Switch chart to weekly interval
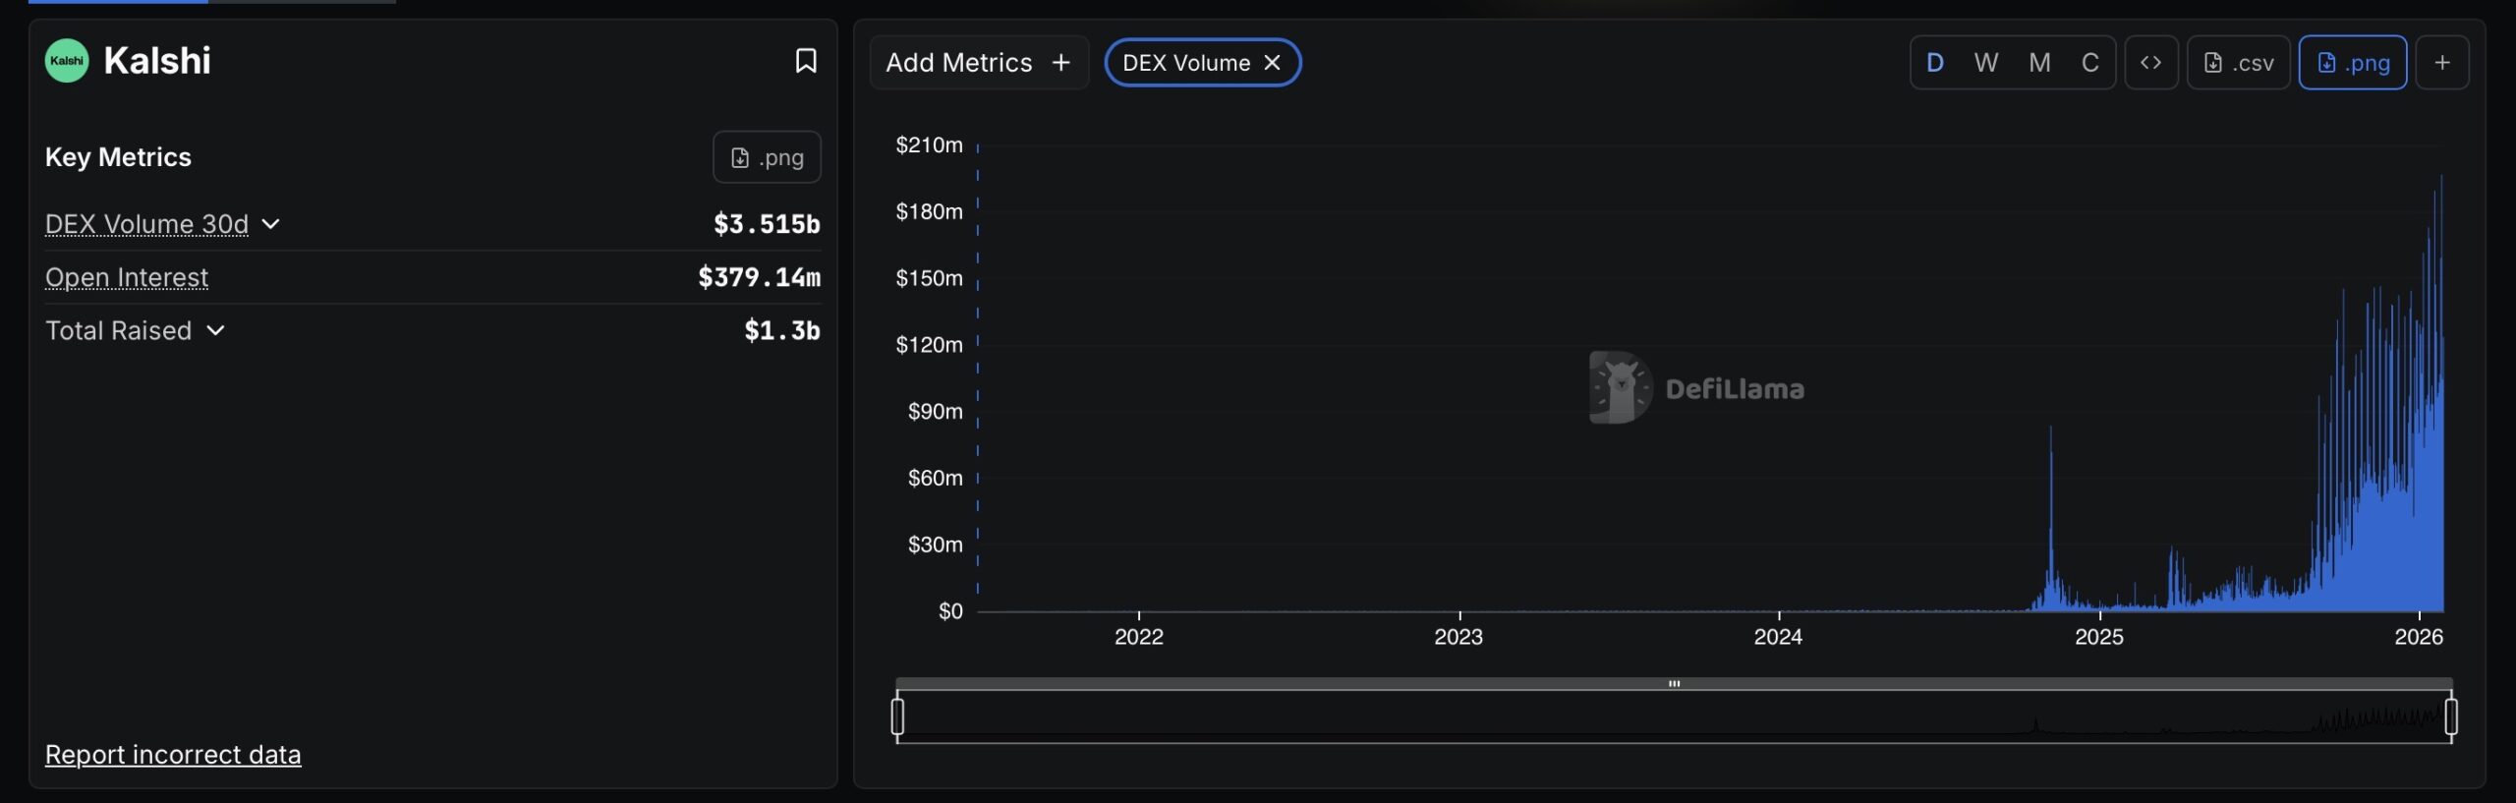The image size is (2516, 803). [x=1987, y=62]
